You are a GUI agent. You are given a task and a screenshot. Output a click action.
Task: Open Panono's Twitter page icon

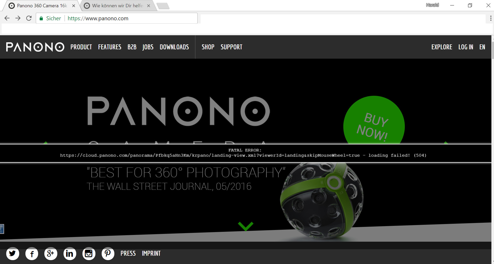[13, 254]
